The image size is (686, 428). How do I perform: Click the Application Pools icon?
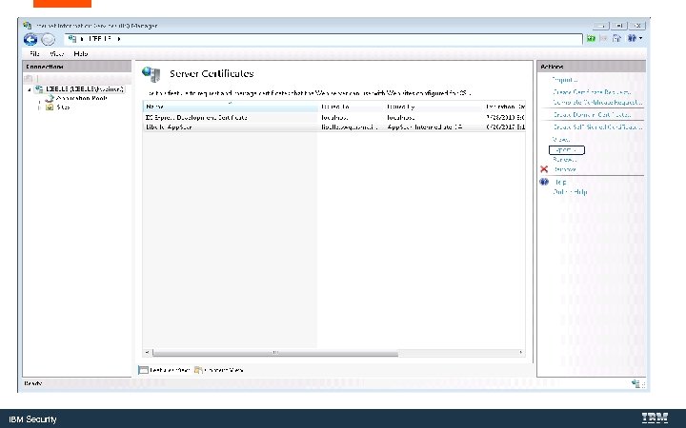(x=50, y=98)
